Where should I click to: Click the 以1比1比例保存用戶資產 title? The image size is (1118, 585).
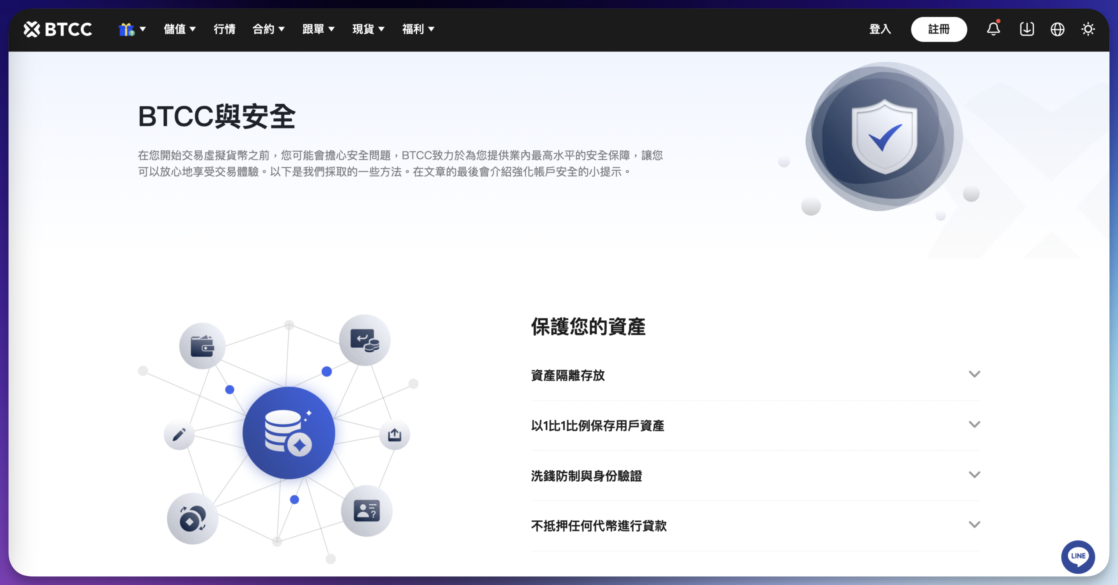[x=598, y=426]
